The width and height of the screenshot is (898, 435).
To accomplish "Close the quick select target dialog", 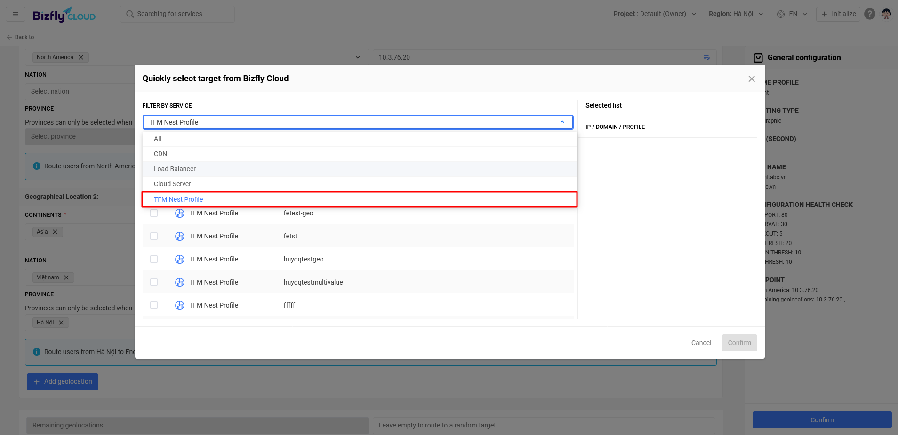I will (752, 79).
